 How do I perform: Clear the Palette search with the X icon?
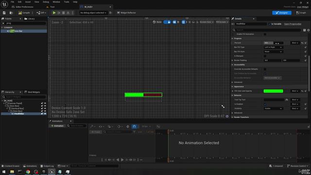[x=3, y=23]
